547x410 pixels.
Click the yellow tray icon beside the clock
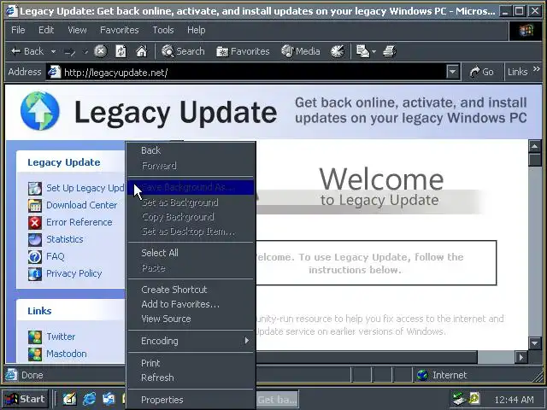pyautogui.click(x=474, y=398)
